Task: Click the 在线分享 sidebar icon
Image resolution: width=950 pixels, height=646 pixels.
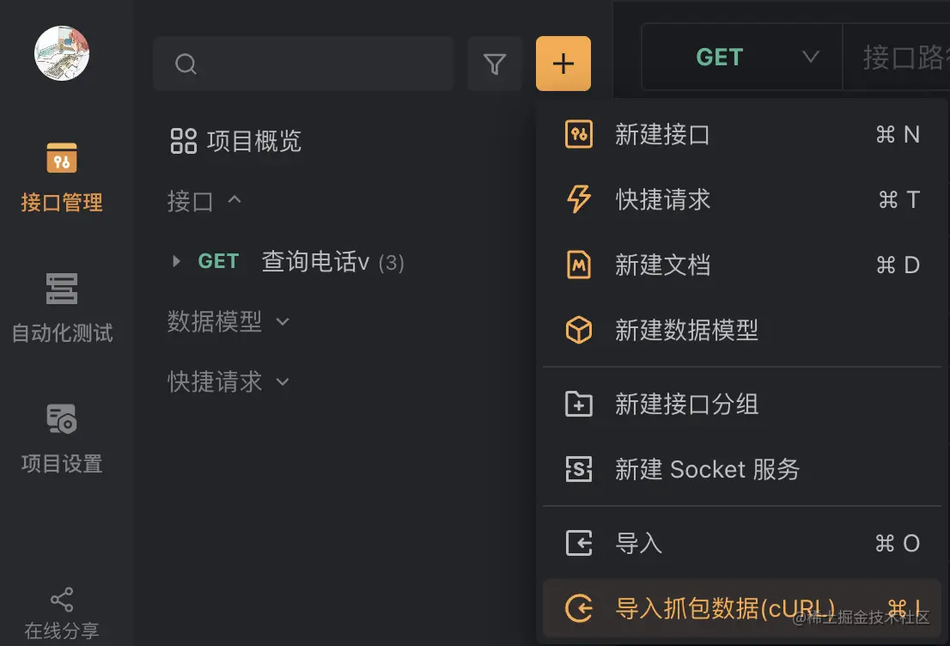Action: pos(60,610)
